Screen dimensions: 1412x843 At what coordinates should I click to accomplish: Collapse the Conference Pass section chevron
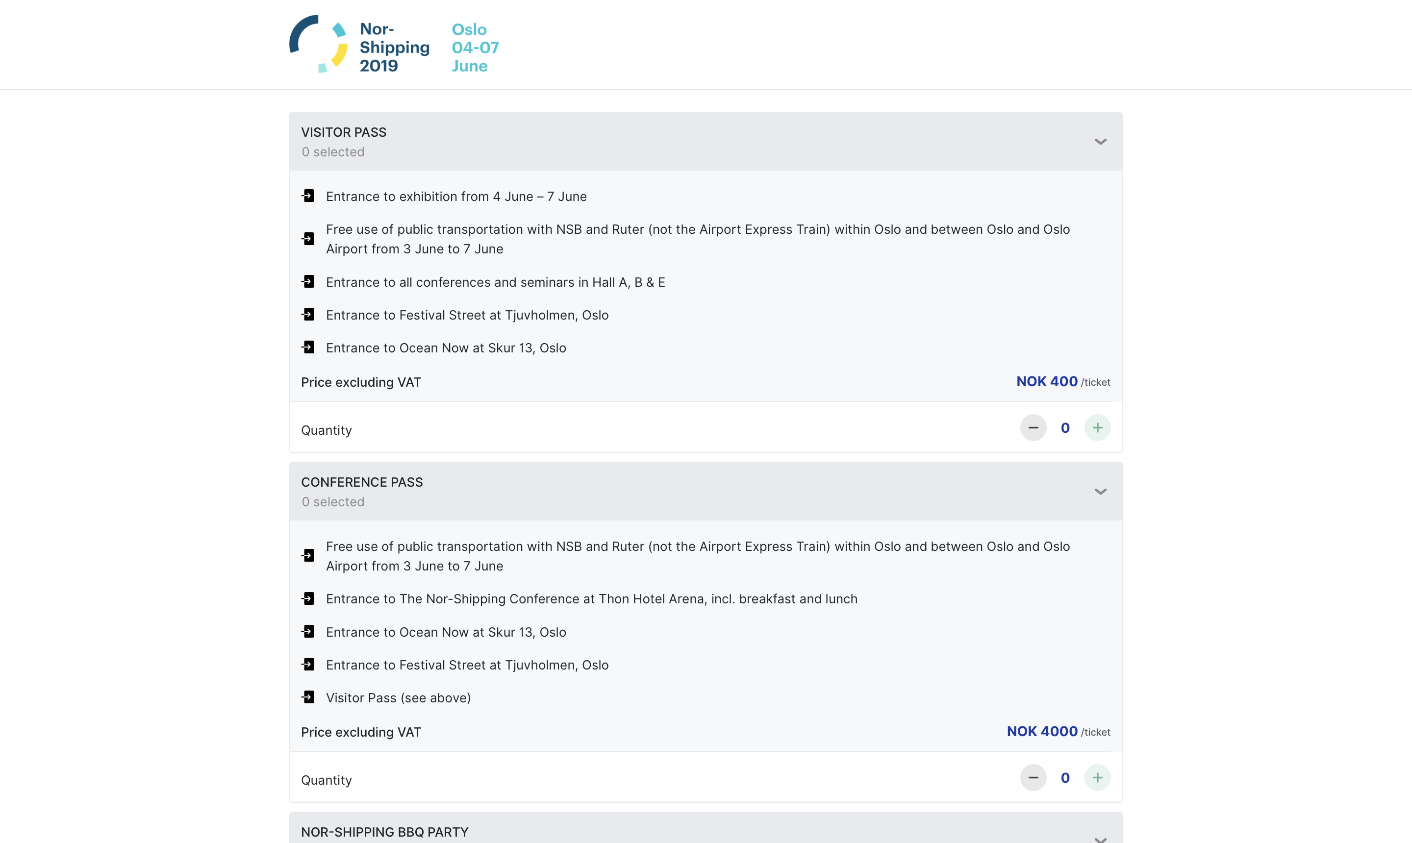click(1101, 492)
